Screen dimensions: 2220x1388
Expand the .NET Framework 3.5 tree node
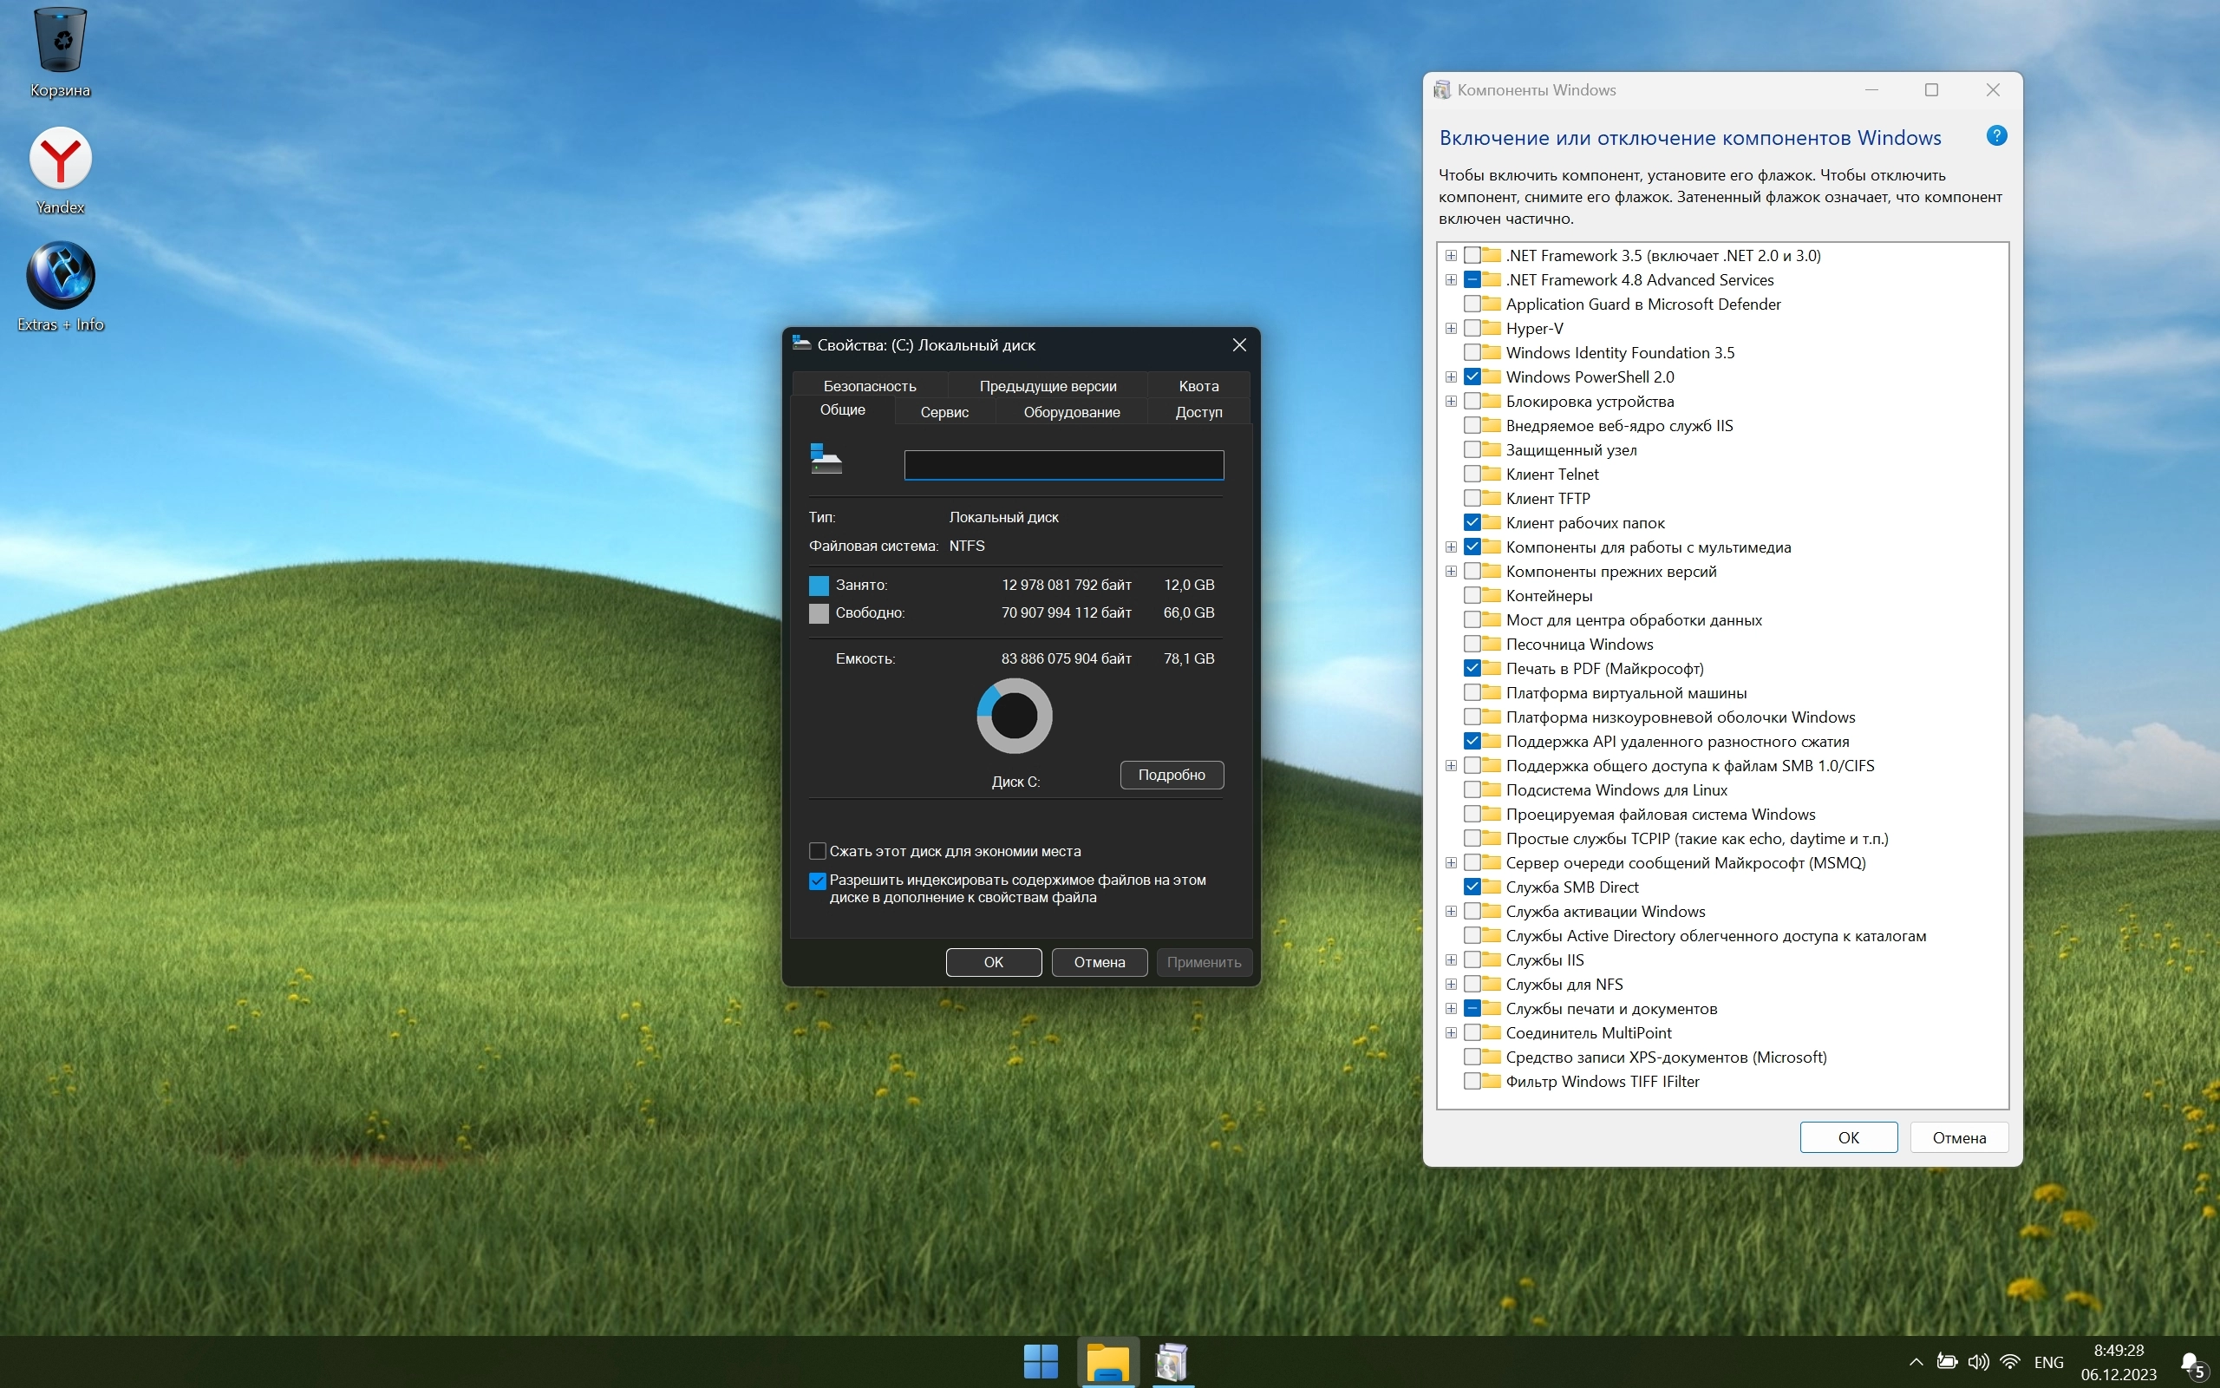coord(1452,256)
